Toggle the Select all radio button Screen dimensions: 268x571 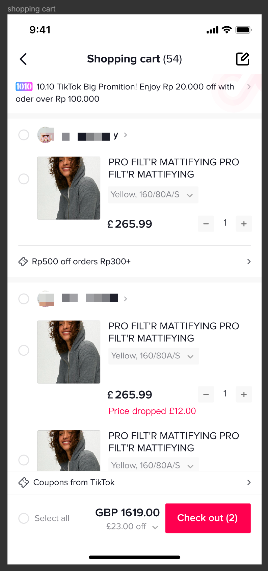pos(24,518)
